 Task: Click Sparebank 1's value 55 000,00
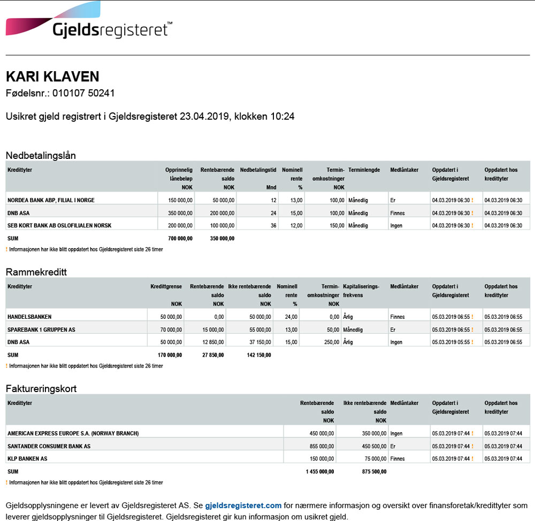click(x=260, y=330)
